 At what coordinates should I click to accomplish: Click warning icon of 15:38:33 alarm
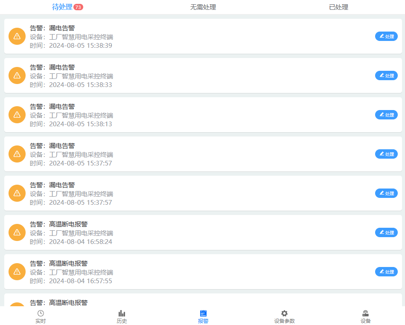point(17,75)
